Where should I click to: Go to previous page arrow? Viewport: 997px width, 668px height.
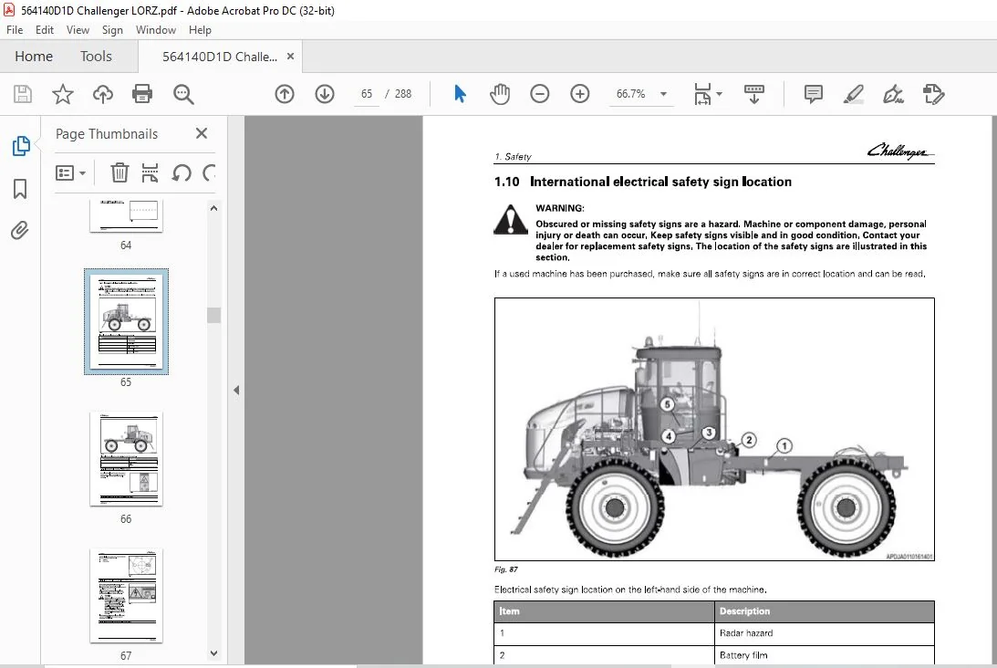pos(285,94)
